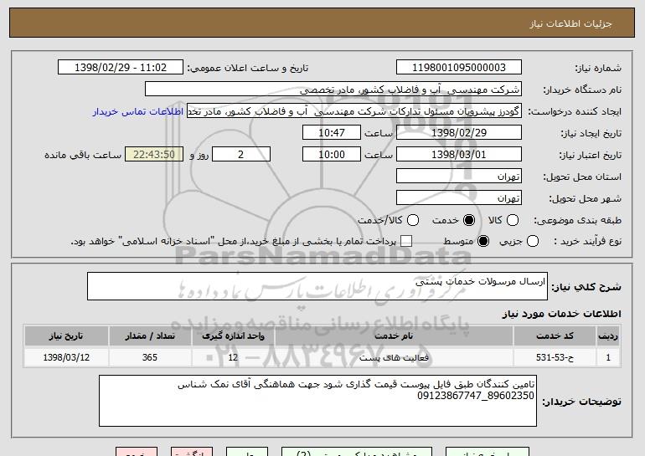Image resolution: width=645 pixels, height=456 pixels.
Task: Click the اطلاعات خدمات مورد نیاز section heading
Action: tap(561, 314)
